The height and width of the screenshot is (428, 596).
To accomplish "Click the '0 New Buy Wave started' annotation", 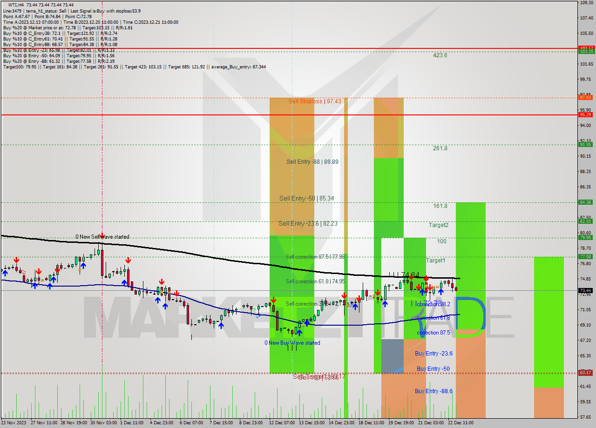I will pos(292,343).
